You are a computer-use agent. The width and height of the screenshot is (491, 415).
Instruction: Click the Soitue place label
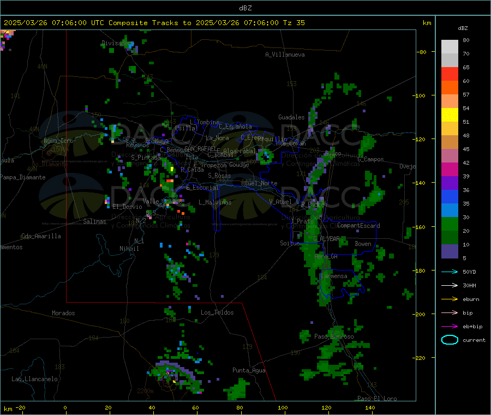[x=290, y=243]
